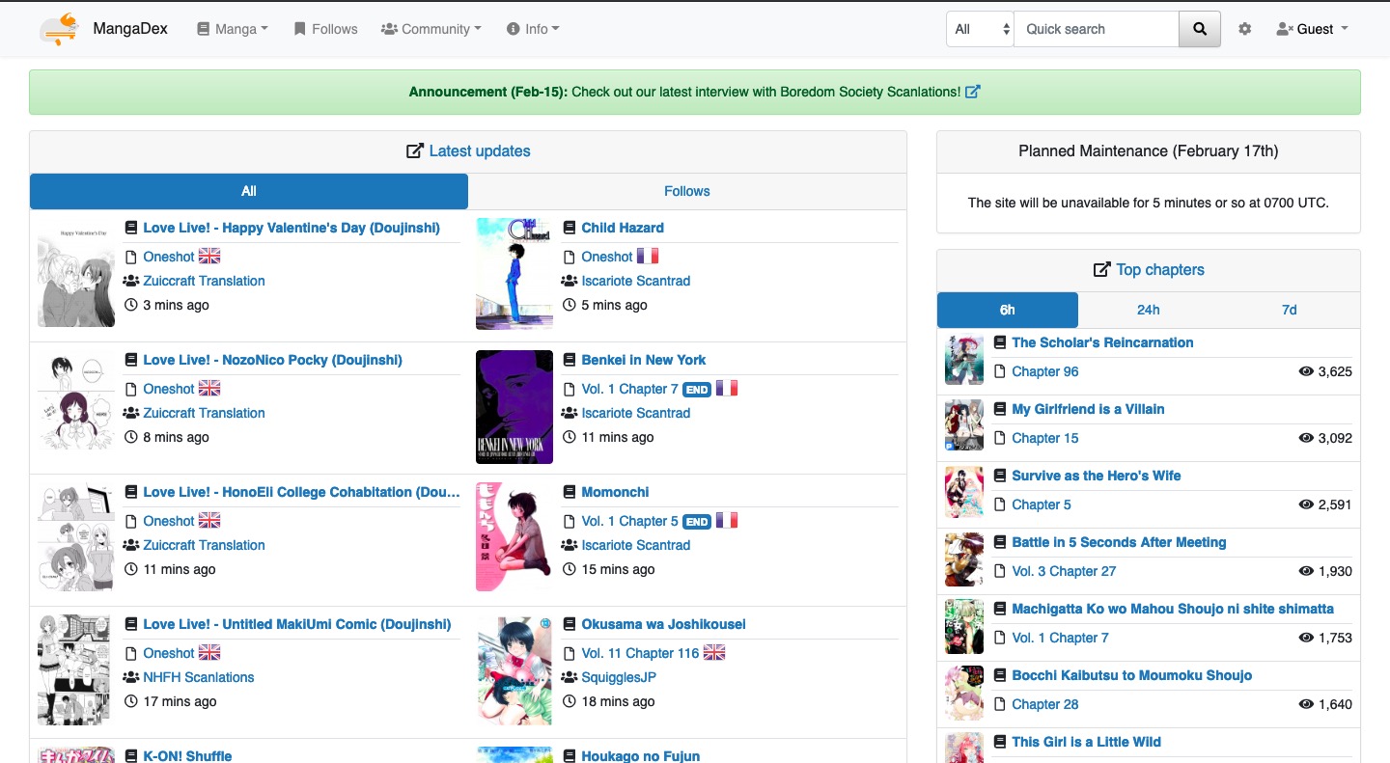Expand the Info dropdown menu
The image size is (1390, 763).
click(x=533, y=29)
